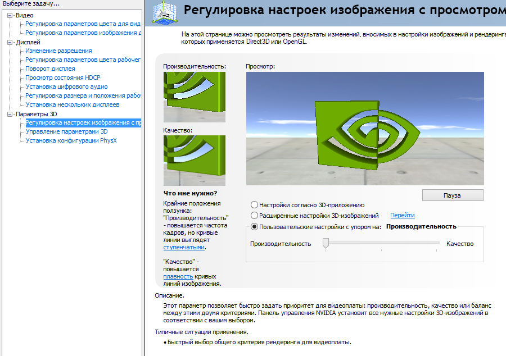The width and height of the screenshot is (506, 356).
Task: Click the Производительность–Качество slider thumb
Action: tap(326, 243)
